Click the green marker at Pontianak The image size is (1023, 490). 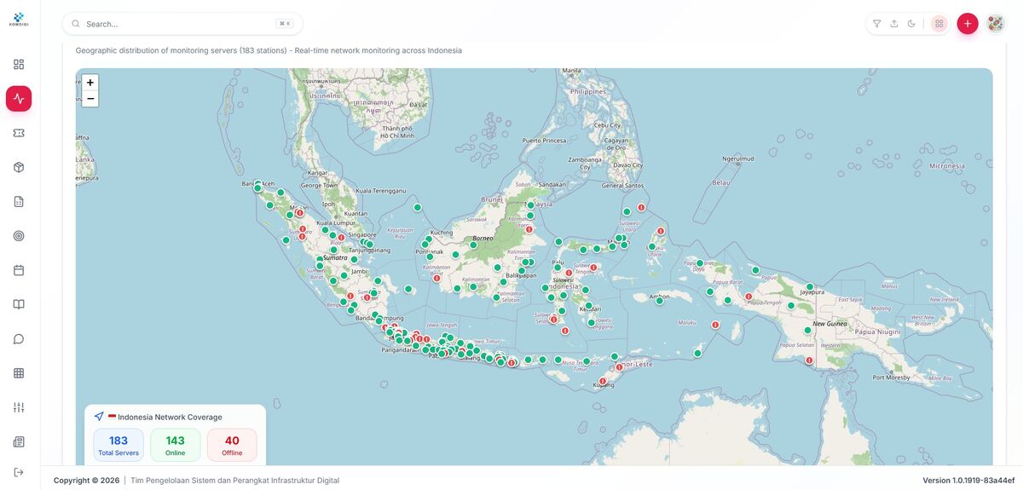coord(429,256)
